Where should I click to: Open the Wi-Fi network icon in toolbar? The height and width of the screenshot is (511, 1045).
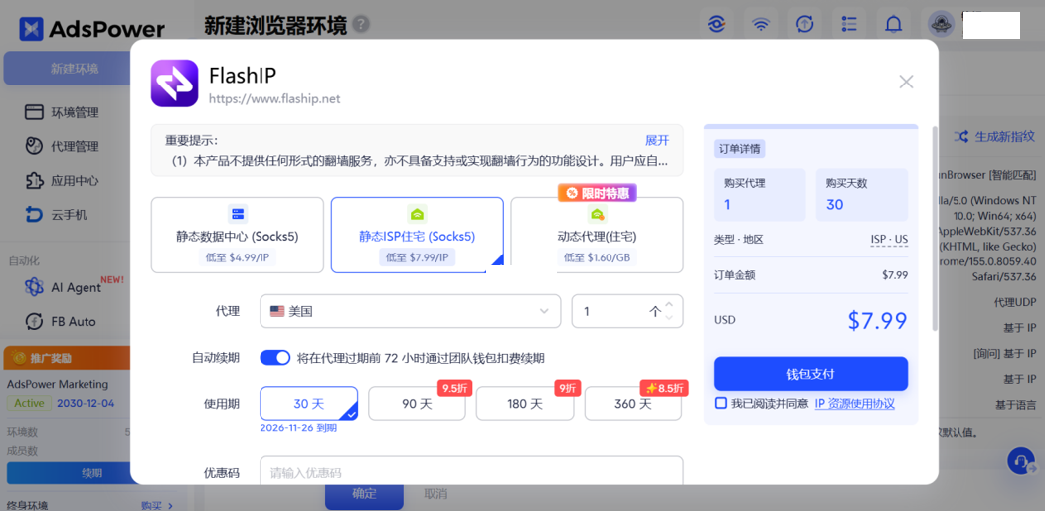coord(761,25)
